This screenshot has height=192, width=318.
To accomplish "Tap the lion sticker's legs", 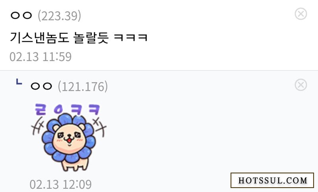I will [x=75, y=165].
